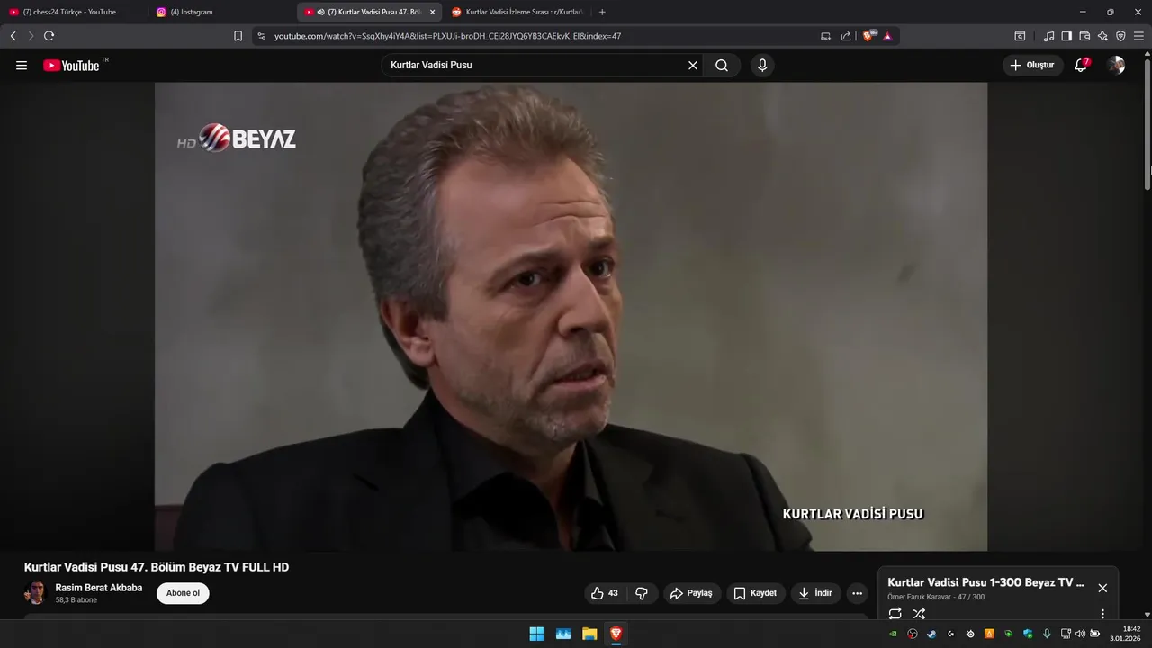This screenshot has width=1152, height=648.
Task: Start voice search with the microphone
Action: coord(762,66)
